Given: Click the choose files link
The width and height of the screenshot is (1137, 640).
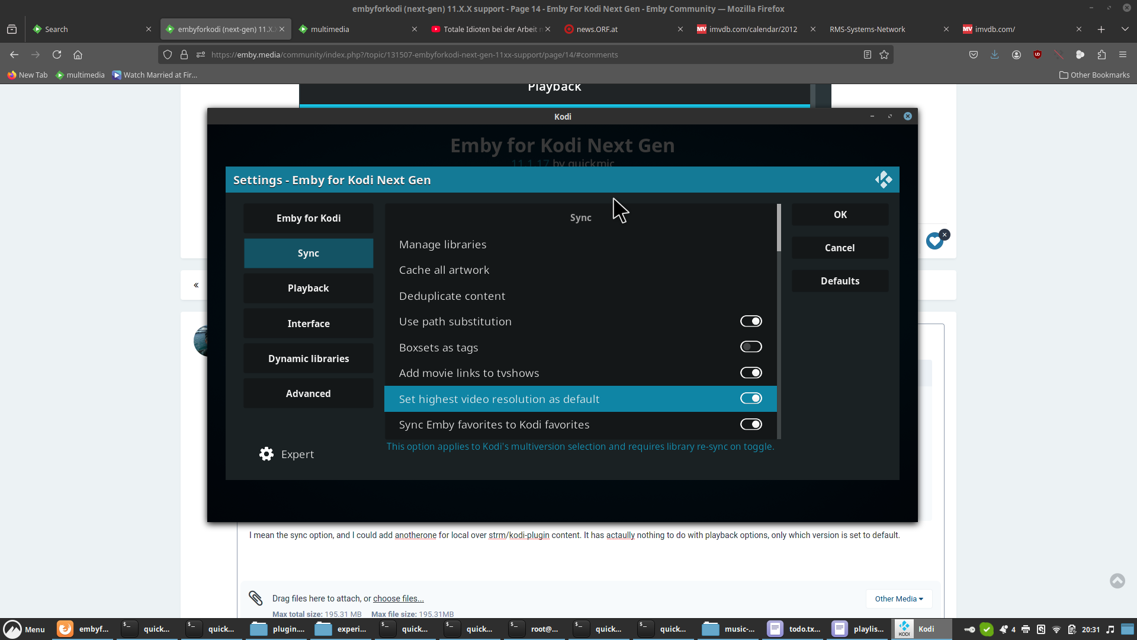Looking at the screenshot, I should [398, 599].
